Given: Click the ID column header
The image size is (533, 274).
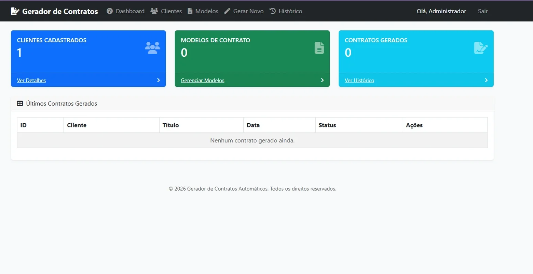Looking at the screenshot, I should (x=40, y=125).
